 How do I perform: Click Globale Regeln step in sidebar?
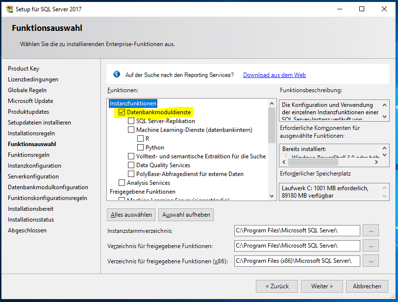coord(27,90)
